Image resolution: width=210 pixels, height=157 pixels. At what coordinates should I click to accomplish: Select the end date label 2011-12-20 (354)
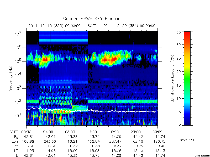pos(120,26)
